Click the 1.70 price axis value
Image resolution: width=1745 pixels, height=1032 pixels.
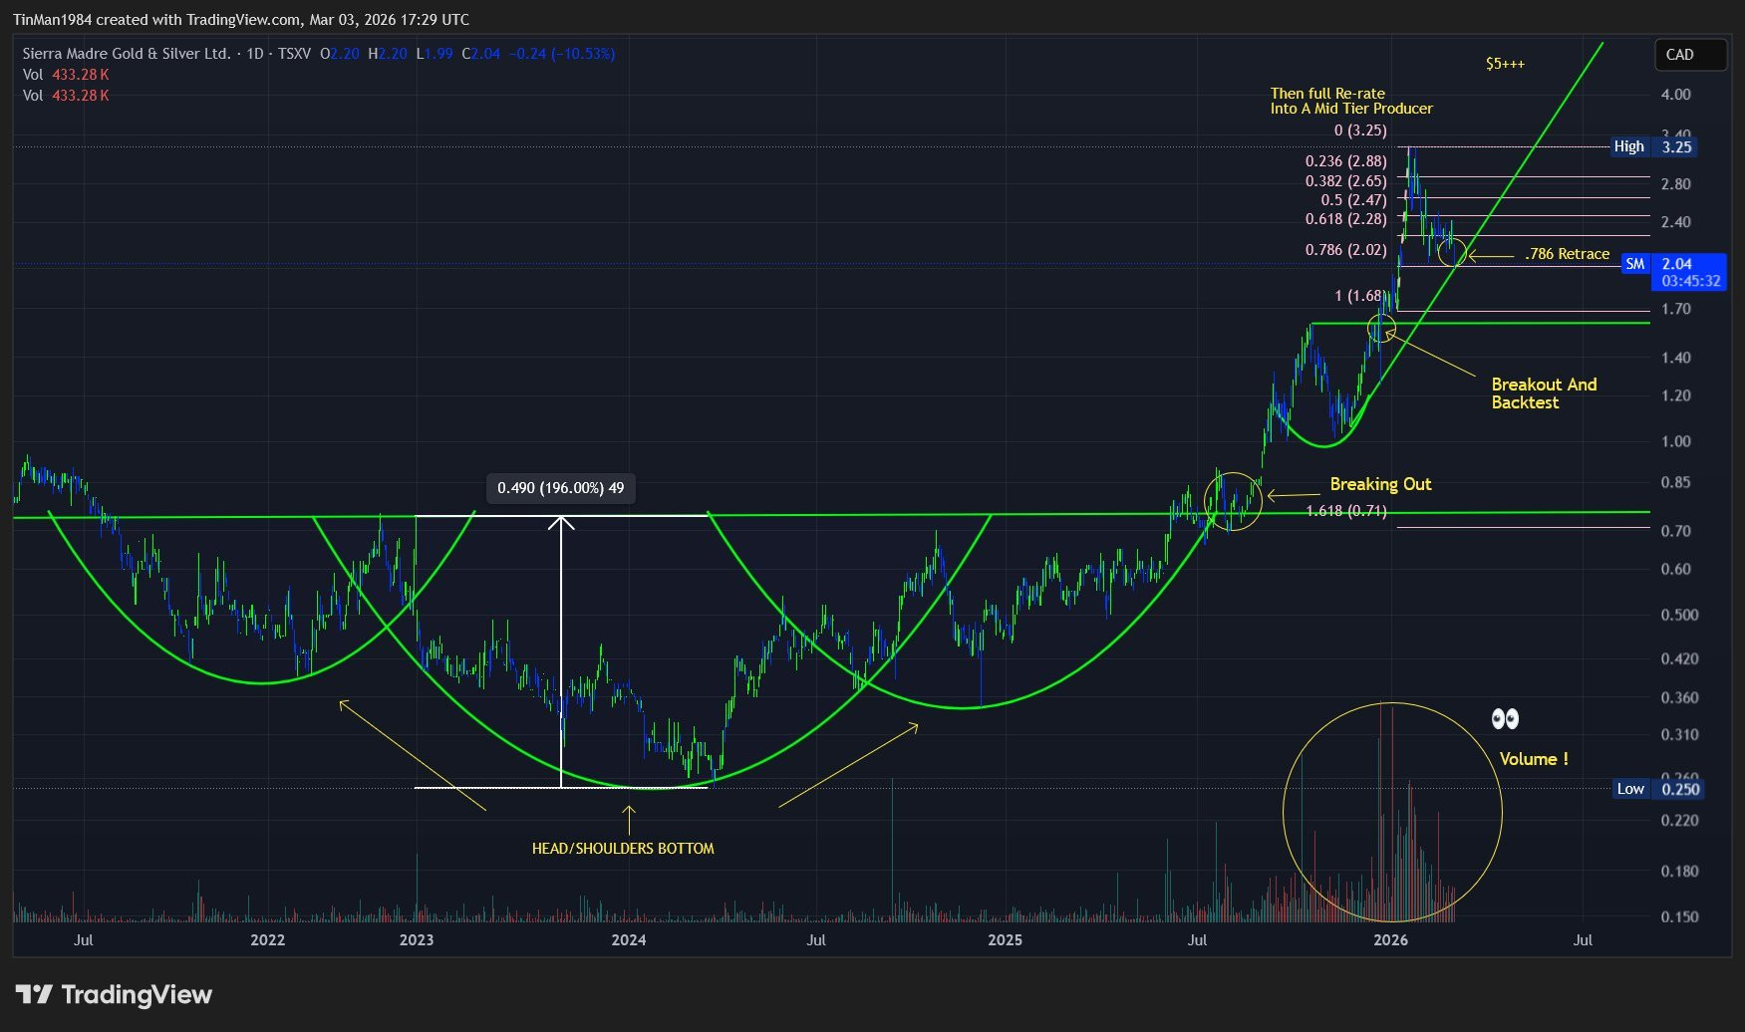[x=1676, y=309]
